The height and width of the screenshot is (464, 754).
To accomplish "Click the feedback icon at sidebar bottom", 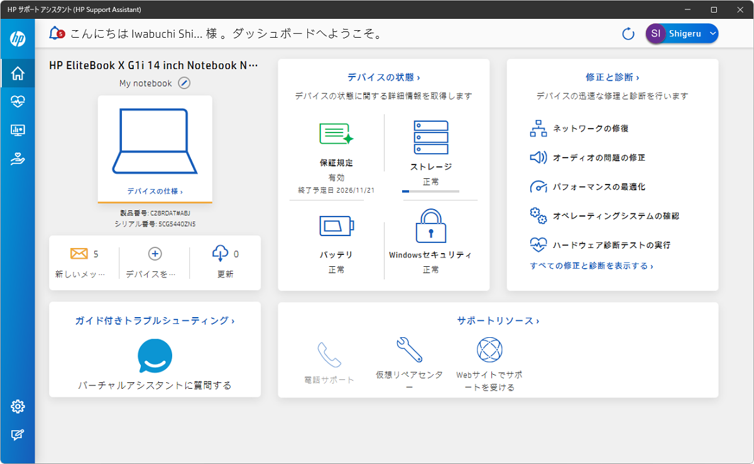I will tap(18, 434).
